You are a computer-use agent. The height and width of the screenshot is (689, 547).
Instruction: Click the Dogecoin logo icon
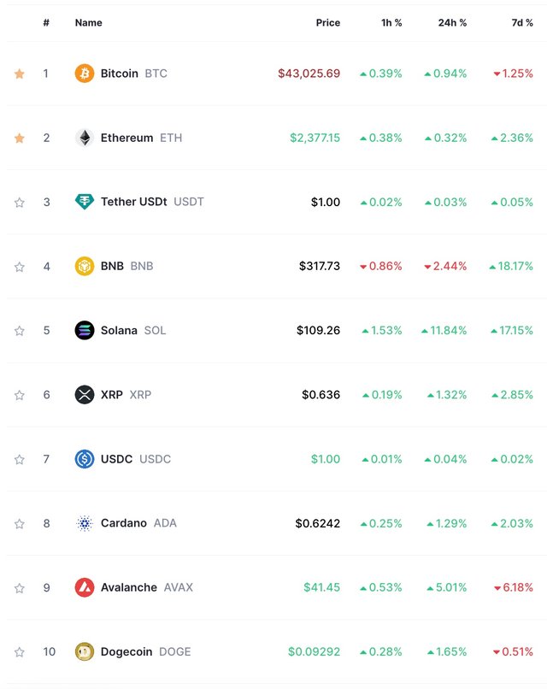(85, 651)
